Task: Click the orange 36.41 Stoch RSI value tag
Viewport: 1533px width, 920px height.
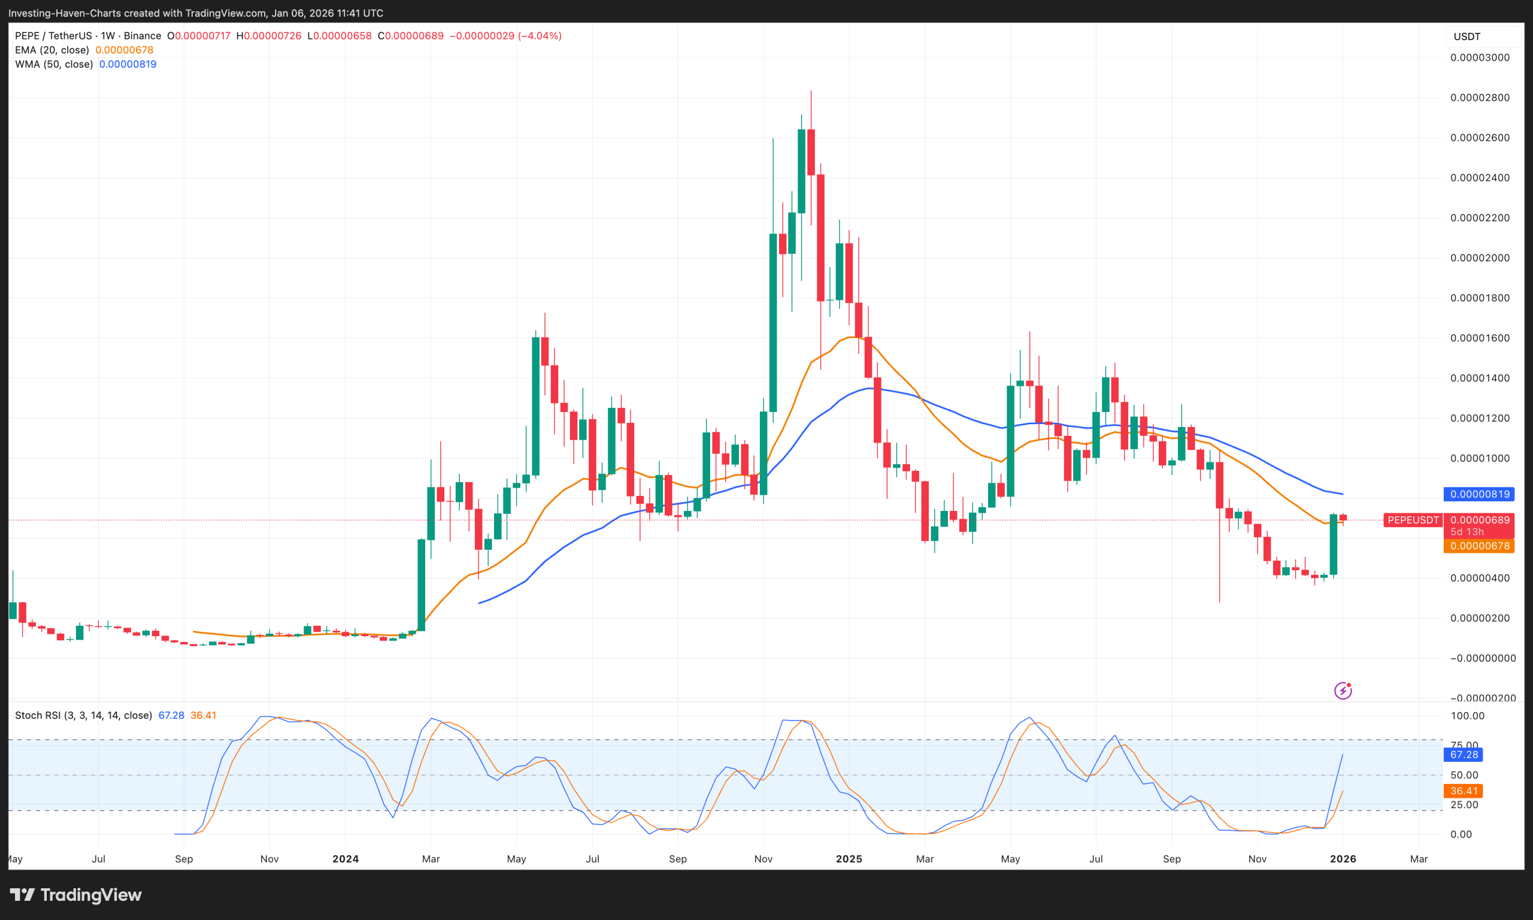Action: tap(1463, 791)
